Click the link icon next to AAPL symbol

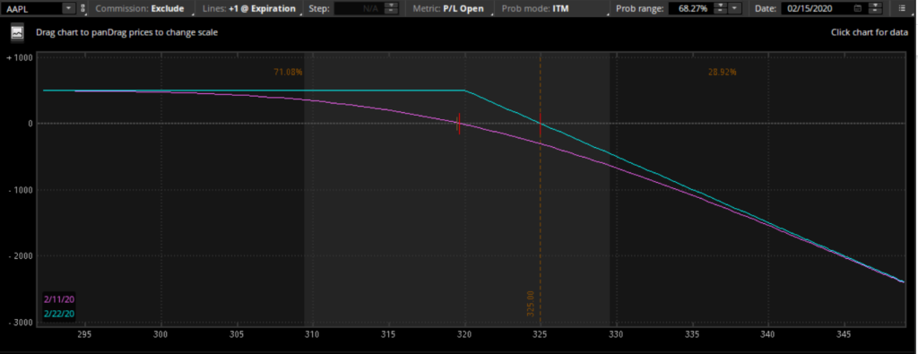coord(82,9)
